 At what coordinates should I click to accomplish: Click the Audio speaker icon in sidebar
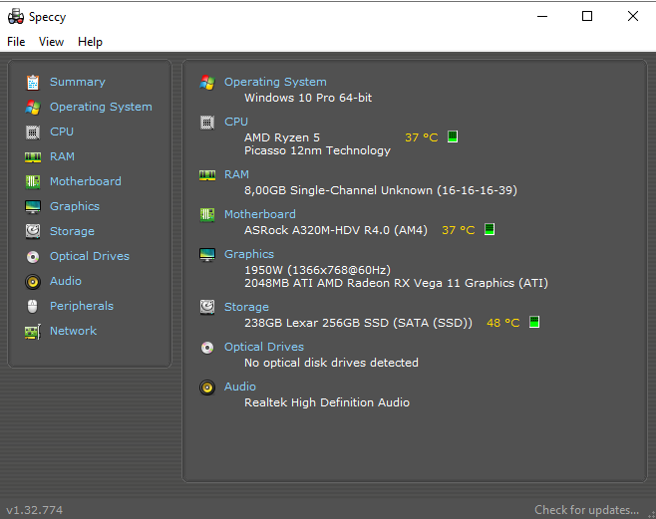click(33, 281)
